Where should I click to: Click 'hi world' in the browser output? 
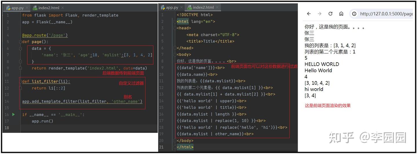314,89
